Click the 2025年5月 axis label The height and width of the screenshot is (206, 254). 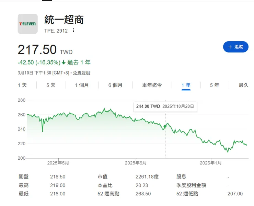(x=58, y=163)
